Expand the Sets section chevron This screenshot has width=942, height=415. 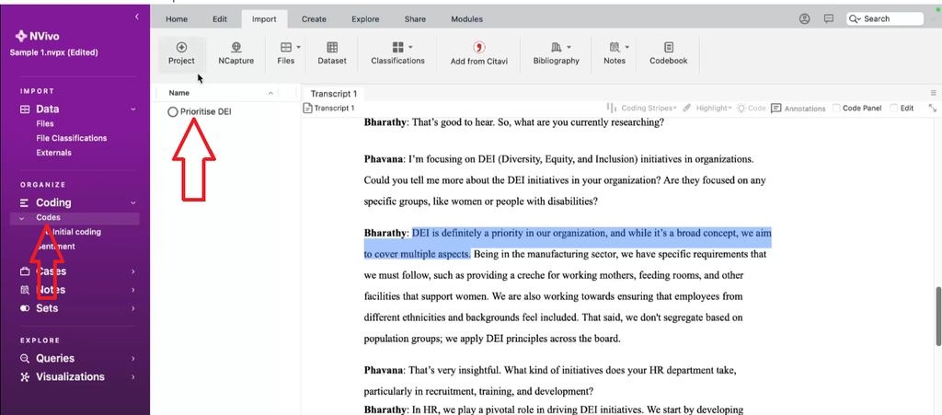[x=133, y=308]
